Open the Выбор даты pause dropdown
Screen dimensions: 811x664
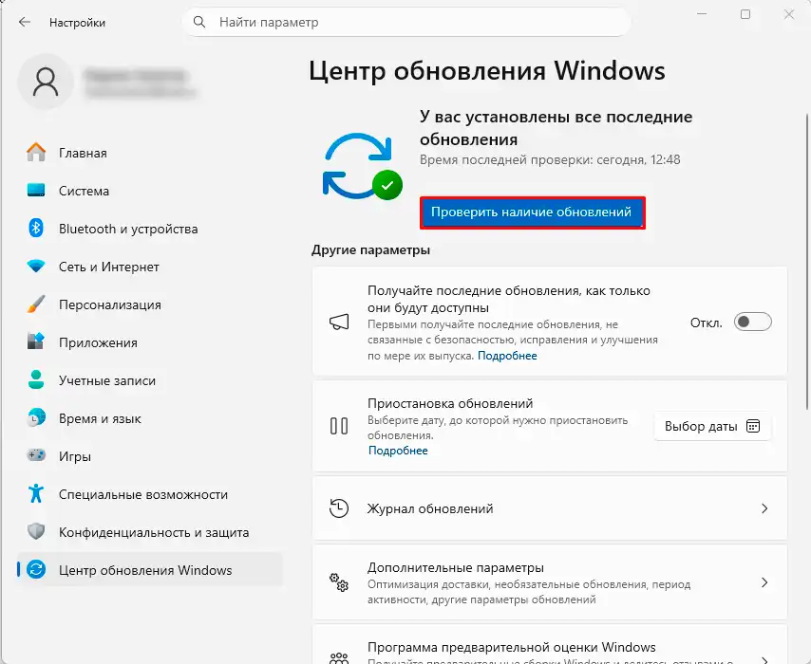712,426
